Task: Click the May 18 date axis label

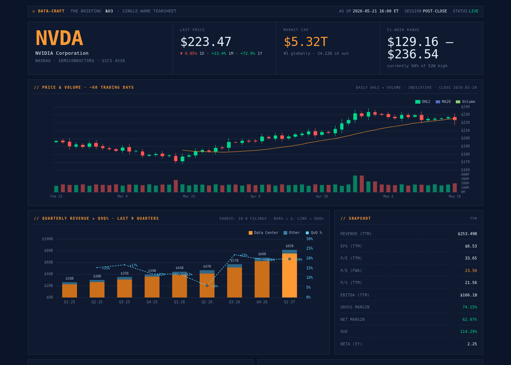Action: point(455,196)
